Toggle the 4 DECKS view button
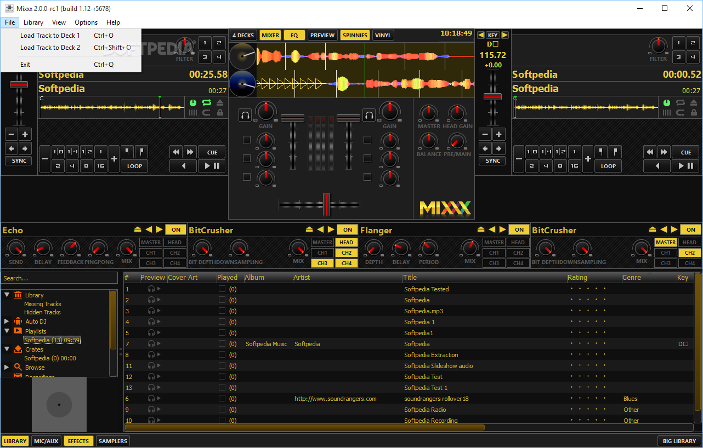 pyautogui.click(x=243, y=35)
